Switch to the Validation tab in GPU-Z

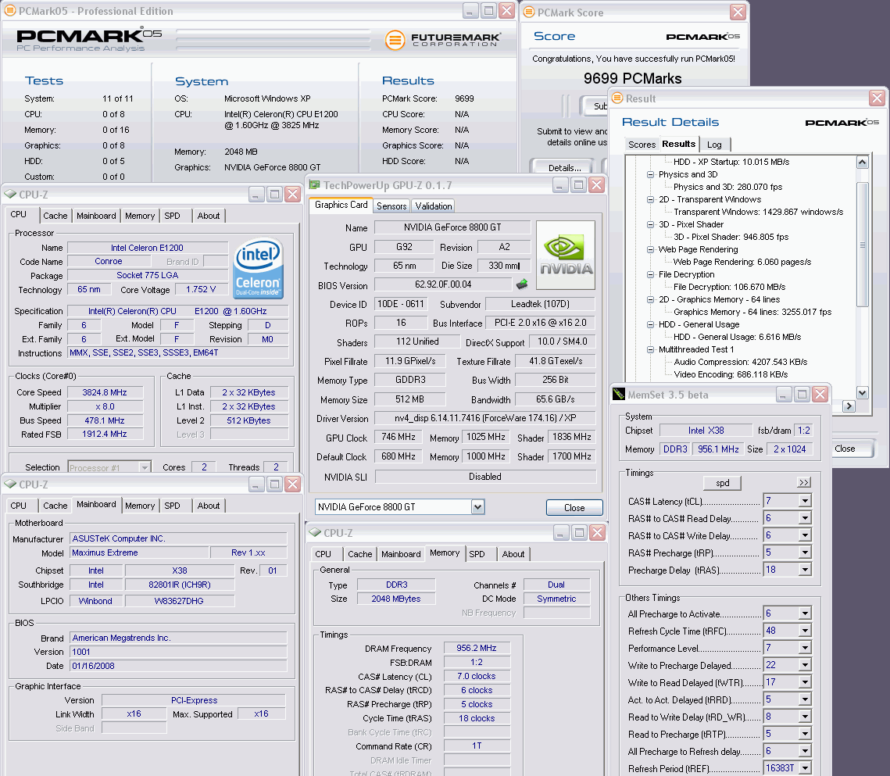[x=434, y=206]
